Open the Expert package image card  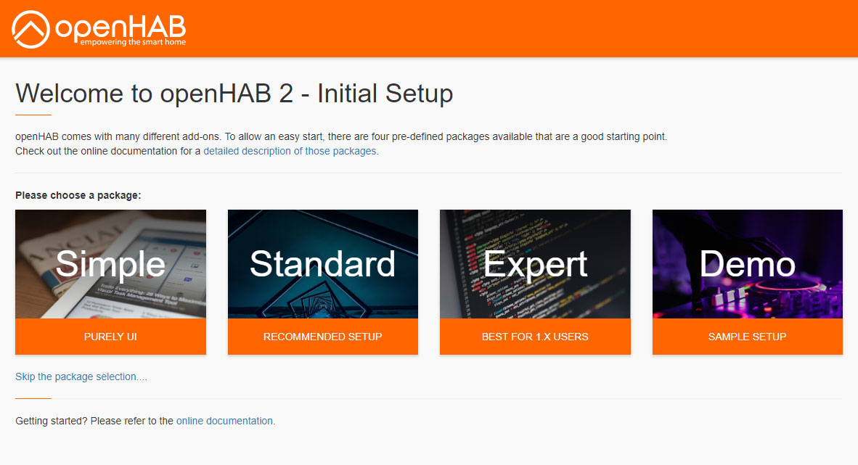pos(535,264)
